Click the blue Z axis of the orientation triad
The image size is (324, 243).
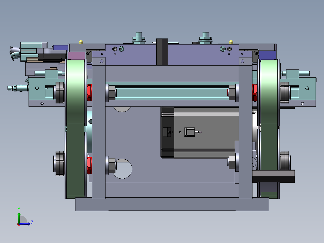(x=25, y=224)
